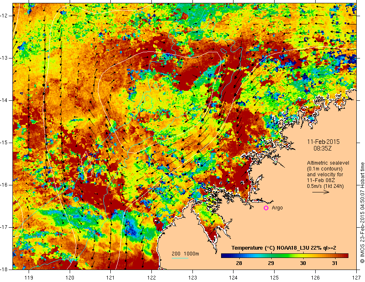Image resolution: width=365 pixels, height=282 pixels.
Task: Click latitude axis label -14
Action: (4, 100)
